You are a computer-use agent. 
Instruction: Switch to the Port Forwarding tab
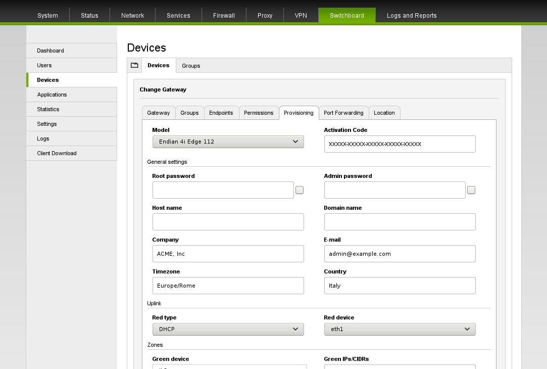tap(343, 113)
